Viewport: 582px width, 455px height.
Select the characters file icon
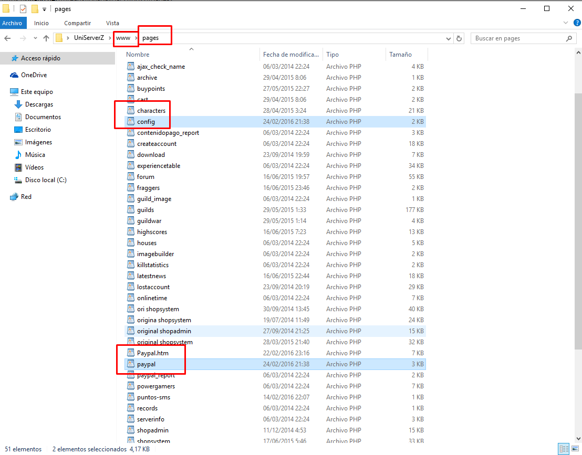point(131,111)
